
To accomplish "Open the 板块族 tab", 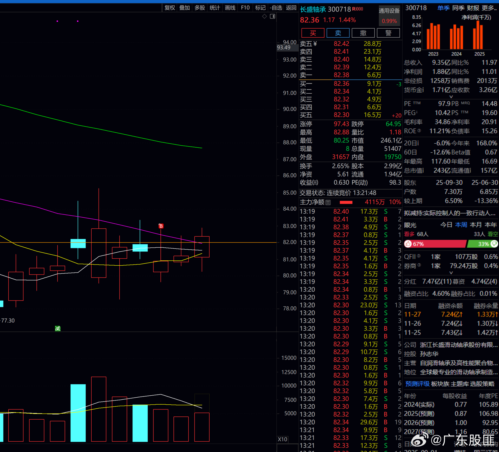I will (x=440, y=384).
